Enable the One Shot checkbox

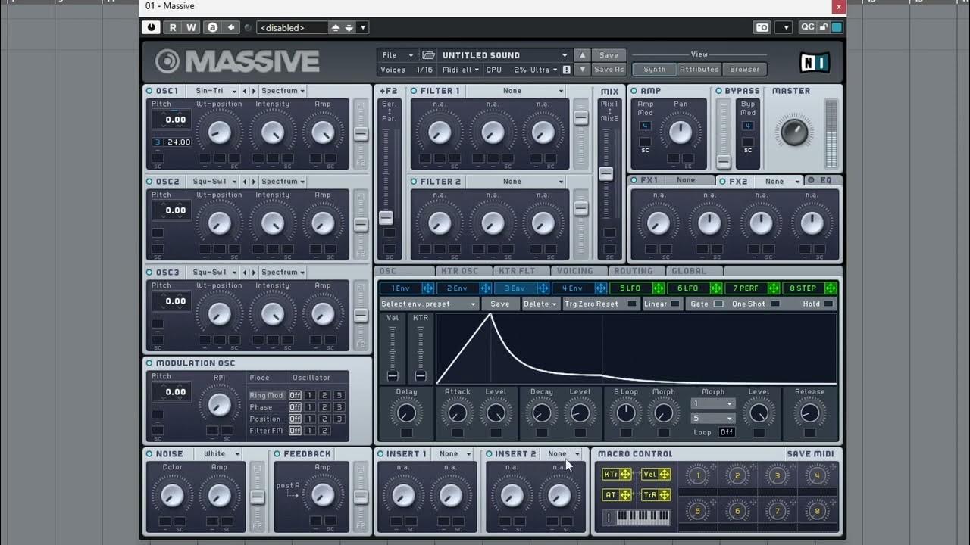(774, 304)
